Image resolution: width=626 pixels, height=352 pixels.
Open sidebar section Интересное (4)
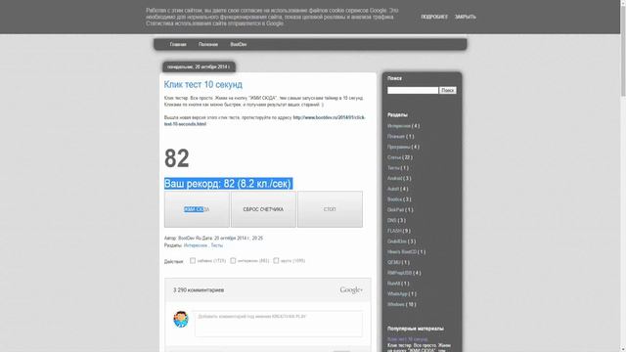[399, 126]
